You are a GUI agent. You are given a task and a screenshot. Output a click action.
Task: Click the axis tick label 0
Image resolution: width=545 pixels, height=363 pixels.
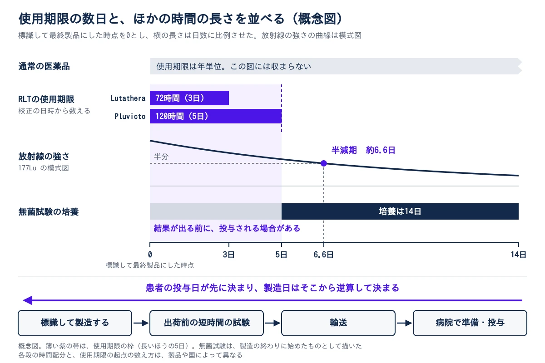(x=150, y=255)
